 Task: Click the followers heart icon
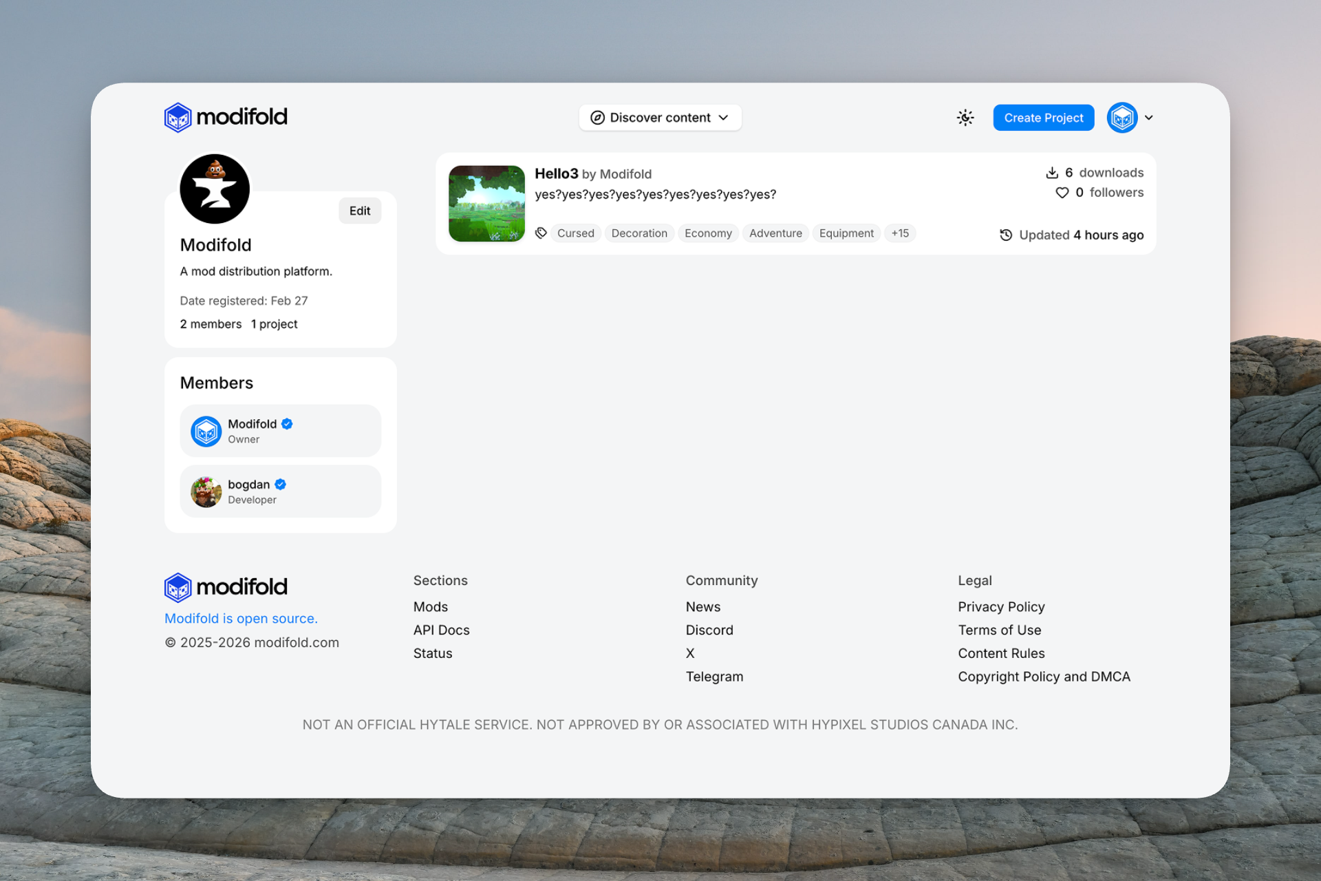pos(1061,193)
